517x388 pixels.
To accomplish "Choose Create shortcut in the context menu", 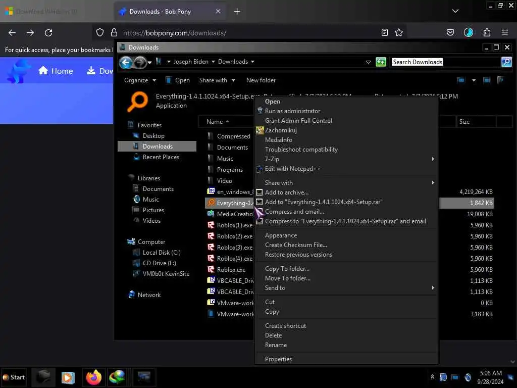I will click(x=285, y=326).
